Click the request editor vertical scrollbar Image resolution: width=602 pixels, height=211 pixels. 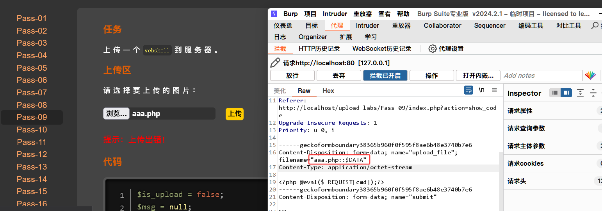[x=500, y=182]
